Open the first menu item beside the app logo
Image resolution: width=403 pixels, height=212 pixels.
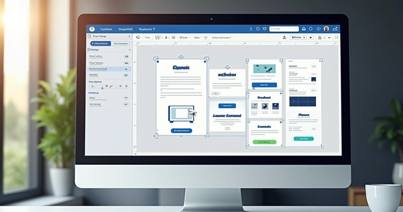pos(106,29)
